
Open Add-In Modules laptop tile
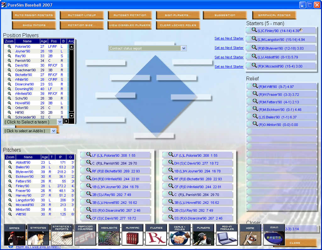[227, 235]
